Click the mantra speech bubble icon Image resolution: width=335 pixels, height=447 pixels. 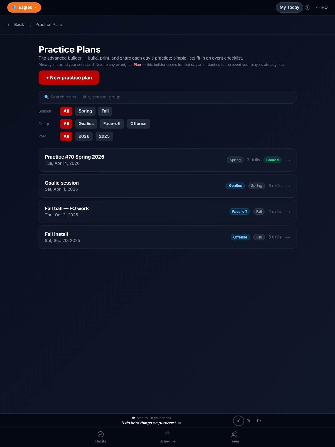pos(133,418)
